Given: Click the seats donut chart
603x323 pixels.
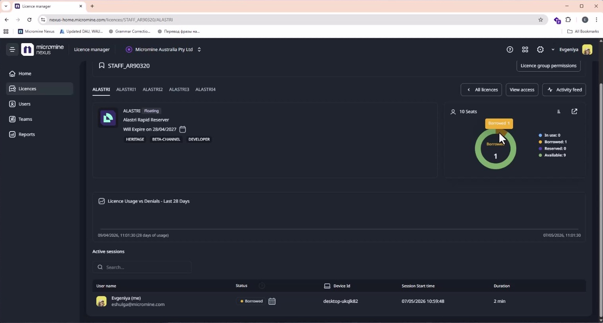Looking at the screenshot, I should tap(496, 149).
